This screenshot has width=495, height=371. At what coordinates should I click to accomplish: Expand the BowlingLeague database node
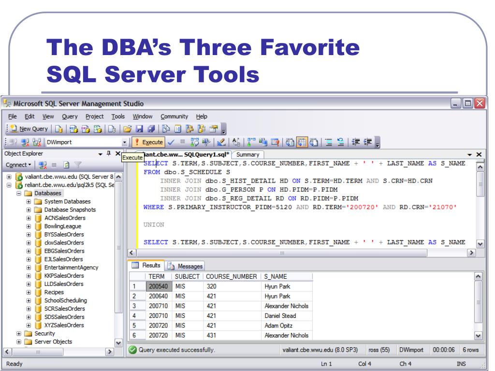29,226
